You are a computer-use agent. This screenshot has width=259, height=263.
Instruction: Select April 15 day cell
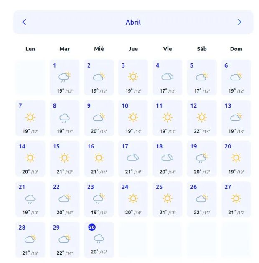tap(64, 158)
